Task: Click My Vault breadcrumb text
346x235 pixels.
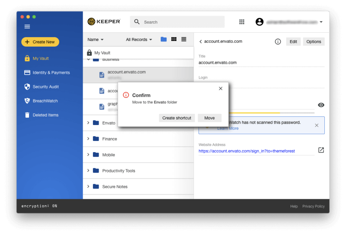Action: tap(103, 53)
